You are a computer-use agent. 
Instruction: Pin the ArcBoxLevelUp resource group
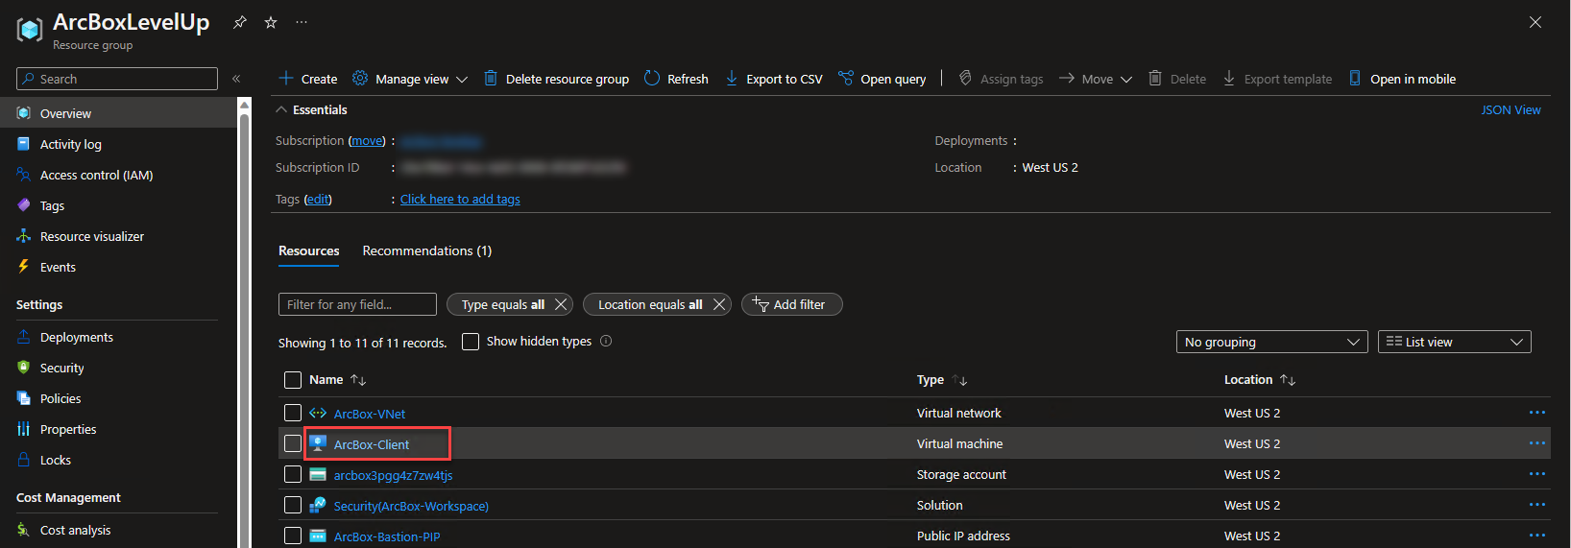tap(240, 22)
